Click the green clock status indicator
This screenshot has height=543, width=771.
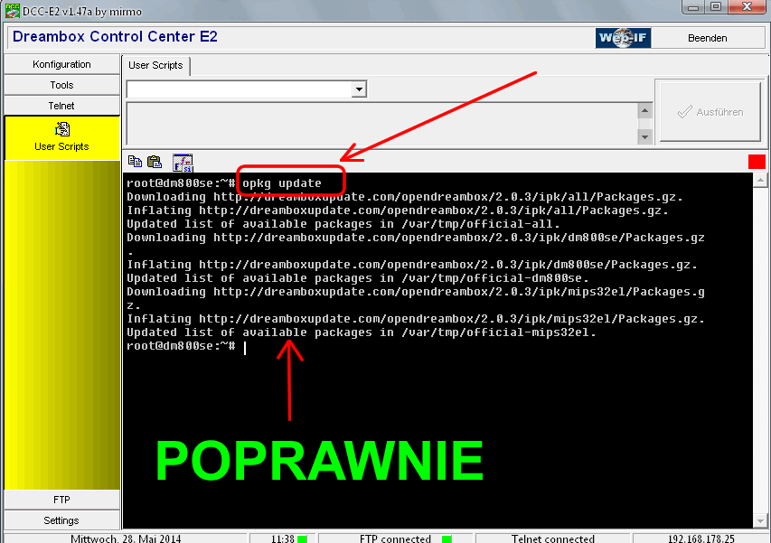point(303,538)
